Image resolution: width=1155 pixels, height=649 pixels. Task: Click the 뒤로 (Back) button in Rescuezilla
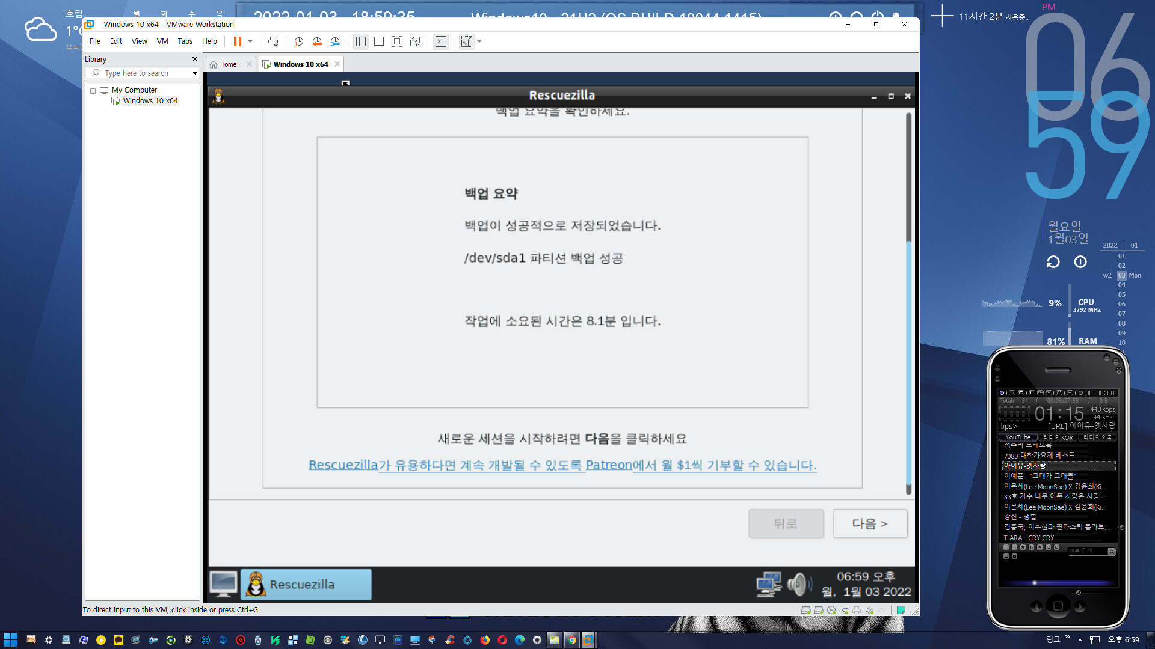pyautogui.click(x=786, y=523)
